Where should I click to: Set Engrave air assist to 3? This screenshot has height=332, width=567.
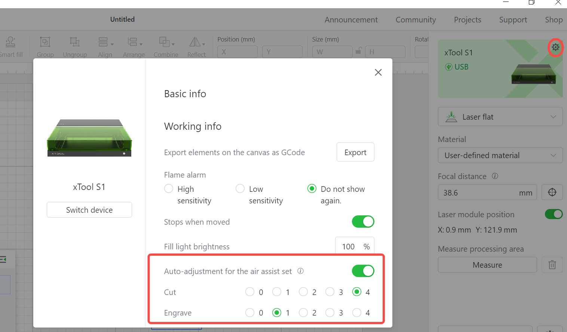pos(330,312)
